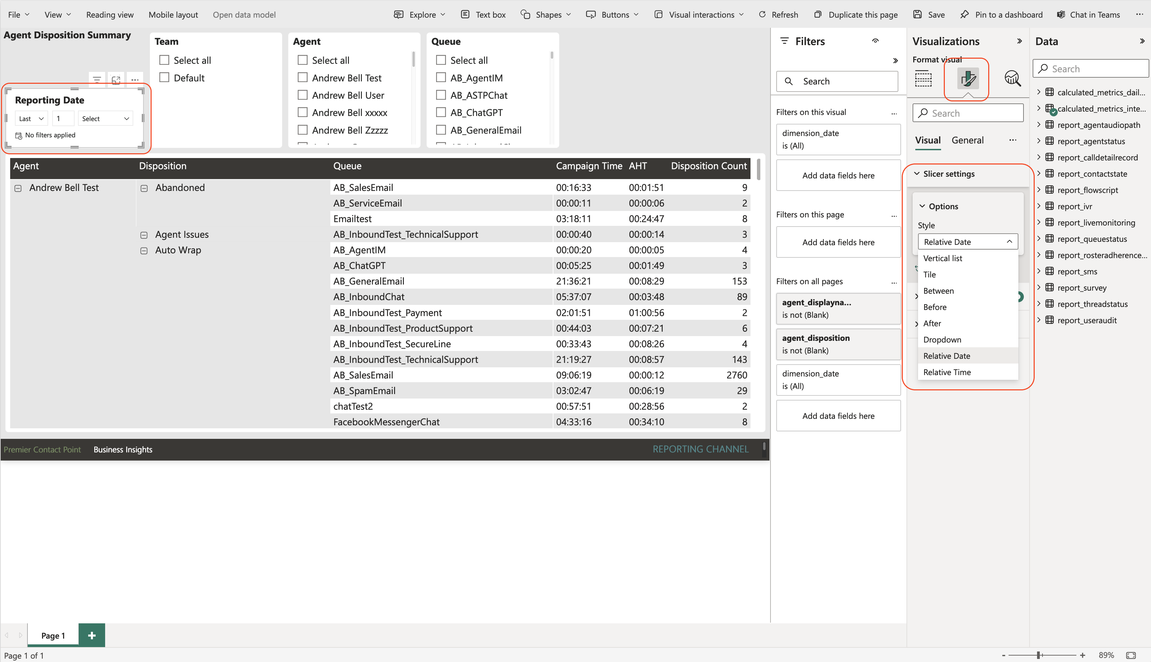
Task: Open more options next to Visual and General tabs
Action: (x=1013, y=140)
